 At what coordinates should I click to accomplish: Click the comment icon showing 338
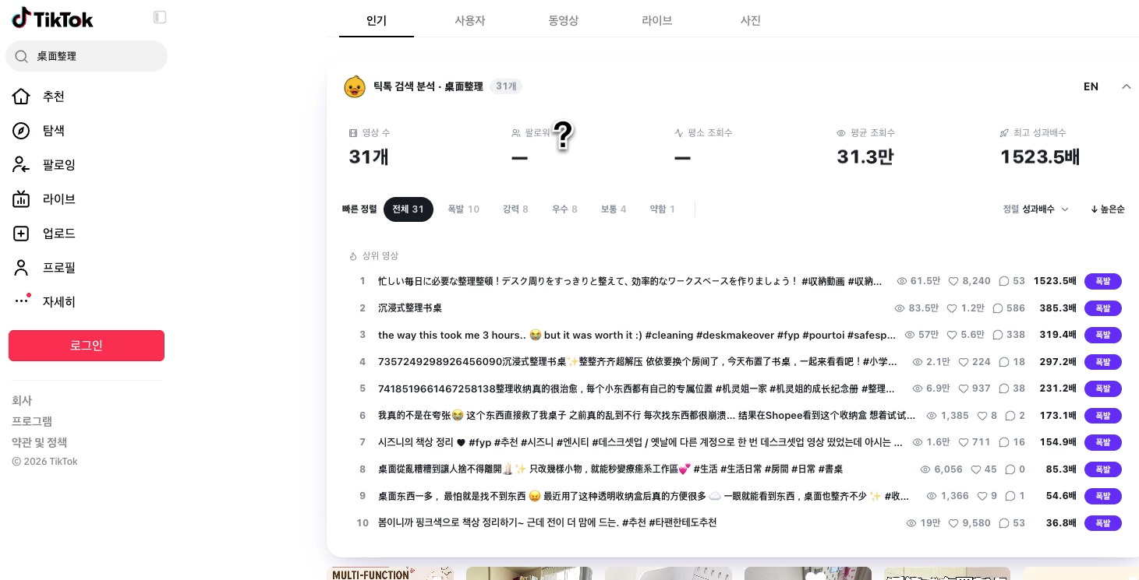coord(997,335)
